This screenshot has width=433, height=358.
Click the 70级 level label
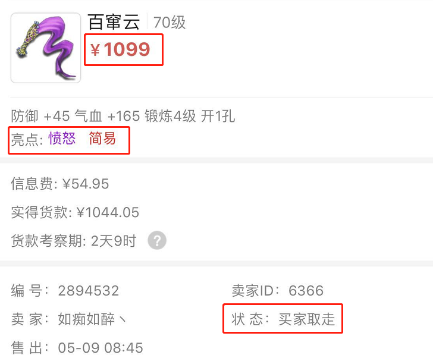(x=170, y=23)
